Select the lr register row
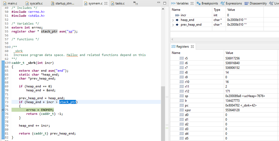 point(225,101)
